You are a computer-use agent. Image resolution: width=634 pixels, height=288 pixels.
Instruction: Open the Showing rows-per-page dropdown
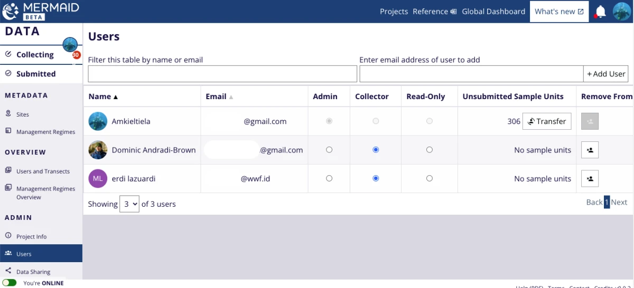point(129,204)
